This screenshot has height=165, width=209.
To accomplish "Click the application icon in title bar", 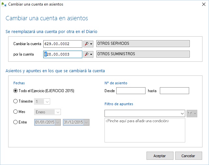I will click(x=4, y=5).
